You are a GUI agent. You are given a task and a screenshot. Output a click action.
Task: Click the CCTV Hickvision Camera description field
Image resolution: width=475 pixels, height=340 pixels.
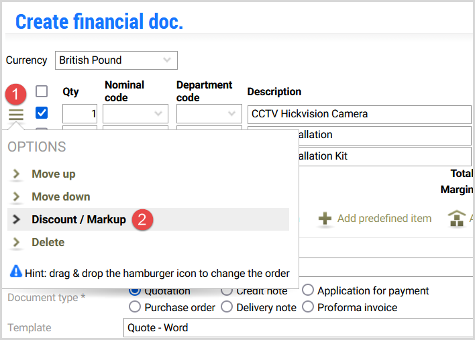tap(359, 114)
